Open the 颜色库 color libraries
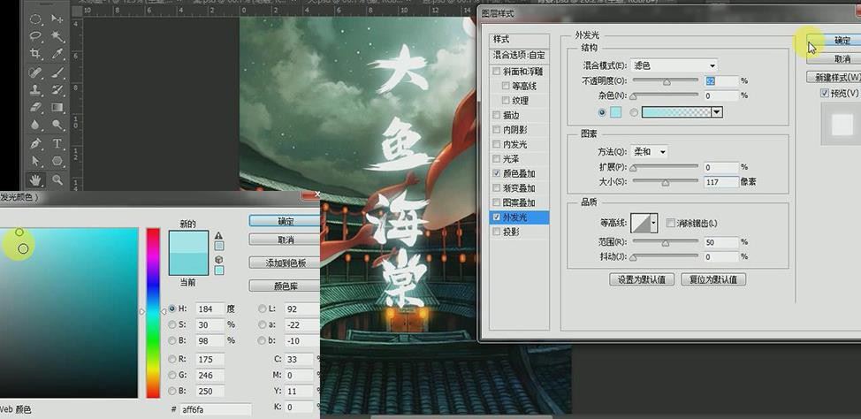The height and width of the screenshot is (419, 861). 285,286
